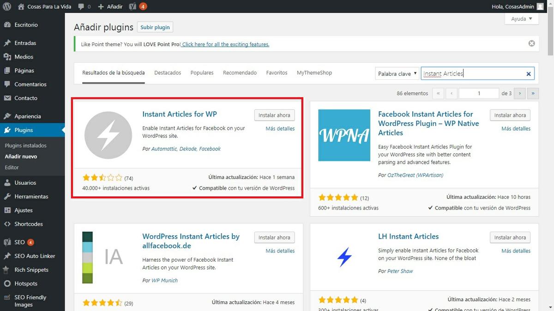
Task: Open the Añadir menu in admin bar
Action: (x=110, y=6)
